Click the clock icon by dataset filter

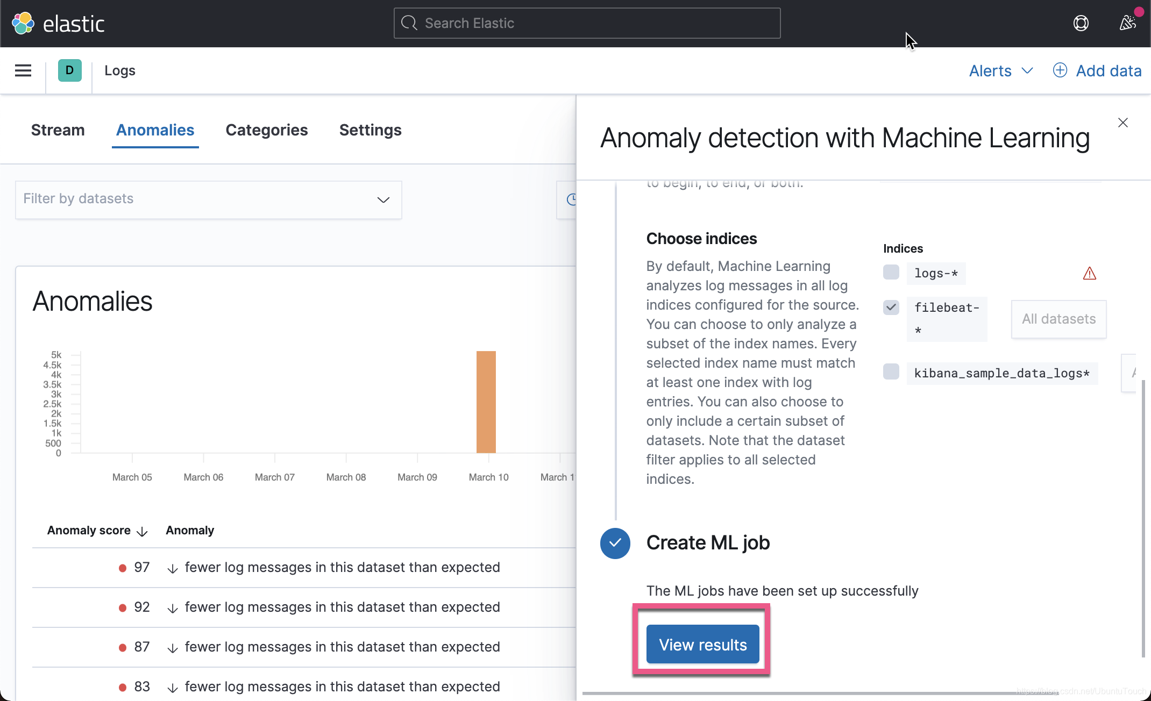coord(571,200)
